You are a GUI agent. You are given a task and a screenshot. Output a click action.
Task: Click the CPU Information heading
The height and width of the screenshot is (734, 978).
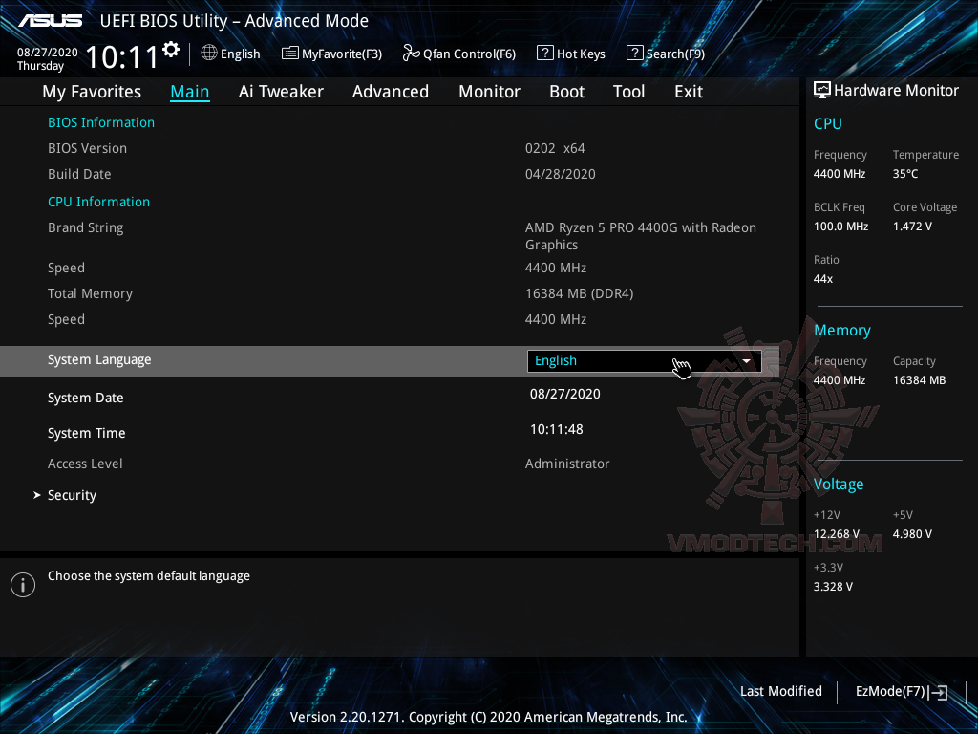click(x=98, y=202)
